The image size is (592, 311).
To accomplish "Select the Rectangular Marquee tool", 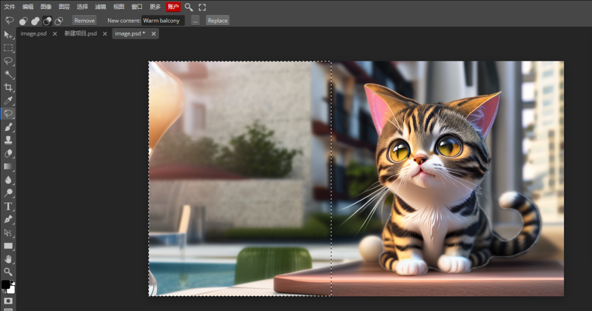I will [x=8, y=48].
